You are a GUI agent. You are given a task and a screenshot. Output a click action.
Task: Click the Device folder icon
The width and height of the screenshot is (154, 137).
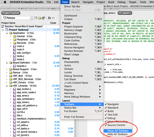click(x=10, y=72)
